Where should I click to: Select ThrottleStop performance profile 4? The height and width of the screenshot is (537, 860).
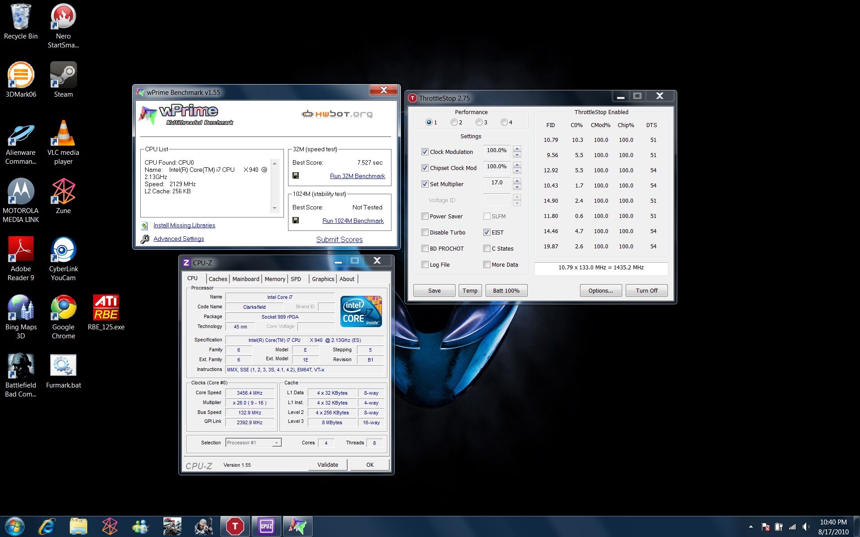504,122
